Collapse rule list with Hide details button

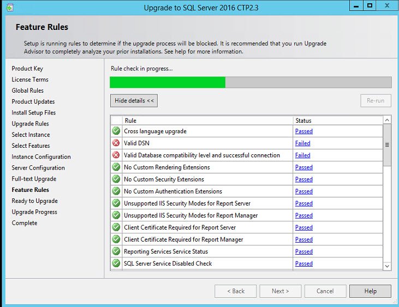[134, 101]
